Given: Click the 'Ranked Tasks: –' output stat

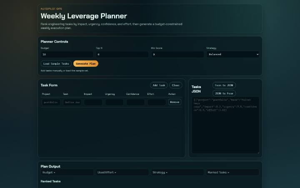Looking at the screenshot, I should pyautogui.click(x=232, y=172).
